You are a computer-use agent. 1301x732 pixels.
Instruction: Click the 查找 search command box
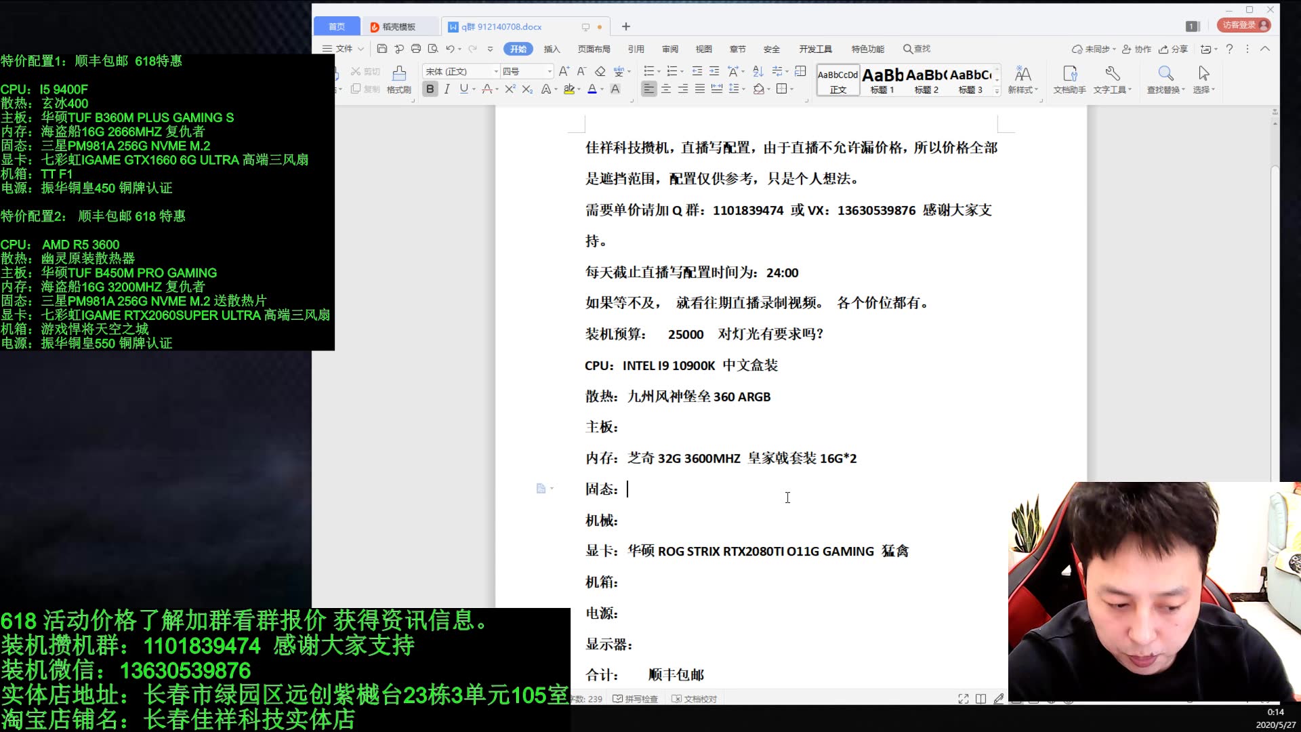[917, 49]
